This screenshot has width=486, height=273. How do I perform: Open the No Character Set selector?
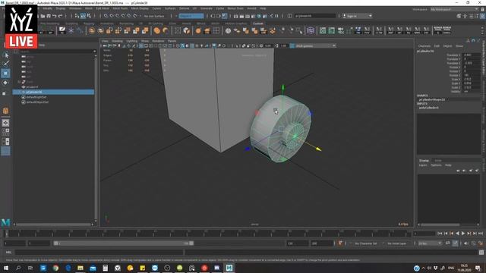point(366,243)
